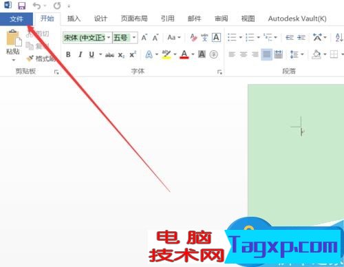Select Justify alignment
Image resolution: width=344 pixels, height=267 pixels.
(266, 54)
